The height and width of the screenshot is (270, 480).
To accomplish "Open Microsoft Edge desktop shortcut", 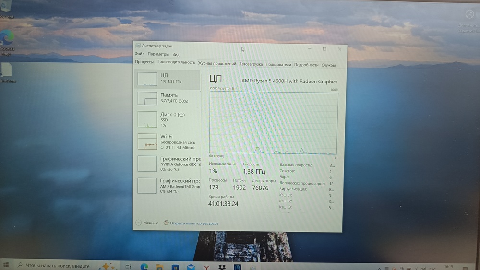I will 7,42.
